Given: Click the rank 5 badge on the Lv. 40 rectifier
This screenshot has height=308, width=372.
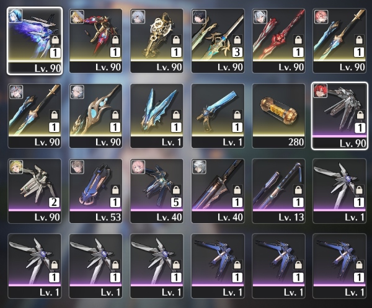Looking at the screenshot, I should 176,202.
